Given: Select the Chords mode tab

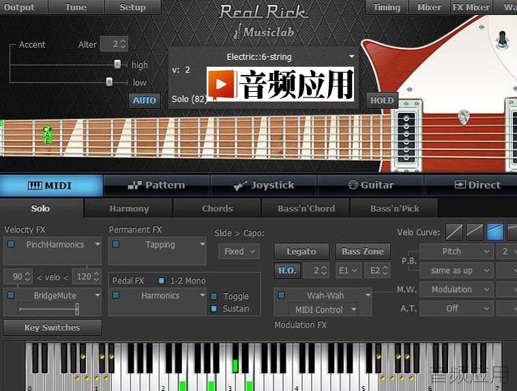Looking at the screenshot, I should [x=218, y=208].
